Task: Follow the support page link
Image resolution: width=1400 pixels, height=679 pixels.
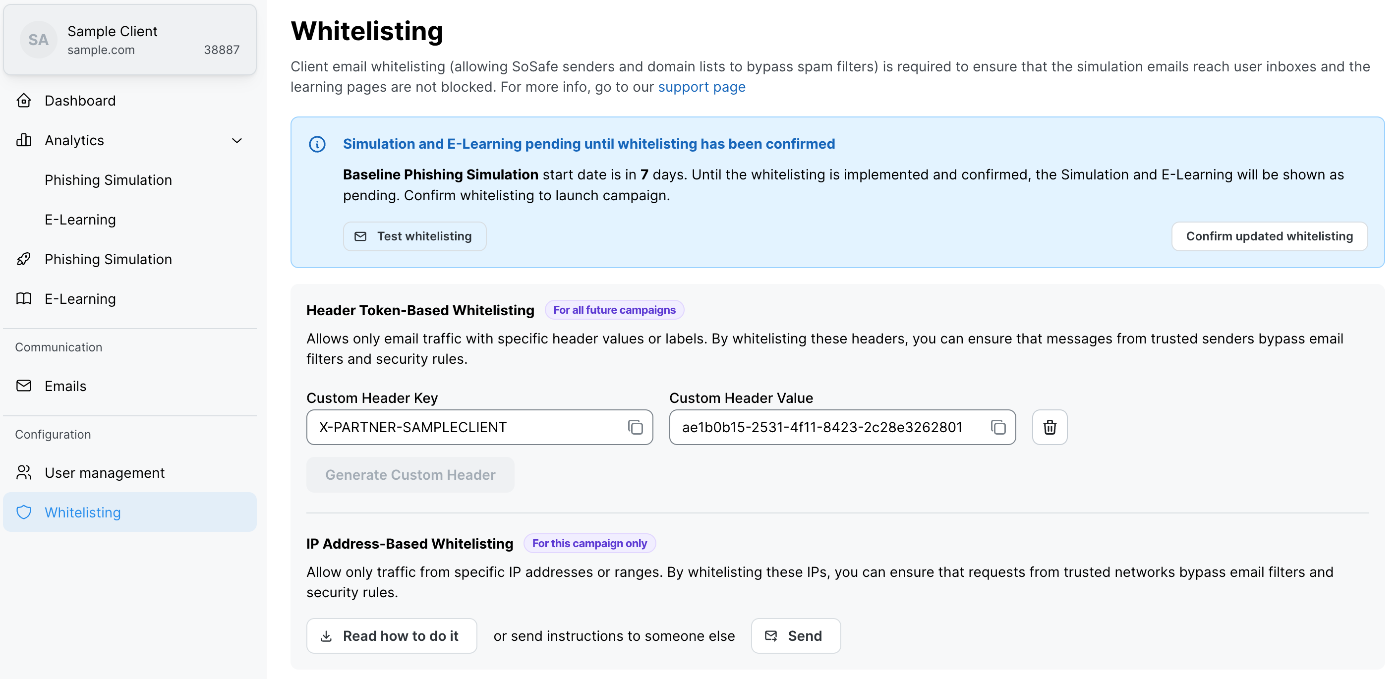Action: [701, 87]
